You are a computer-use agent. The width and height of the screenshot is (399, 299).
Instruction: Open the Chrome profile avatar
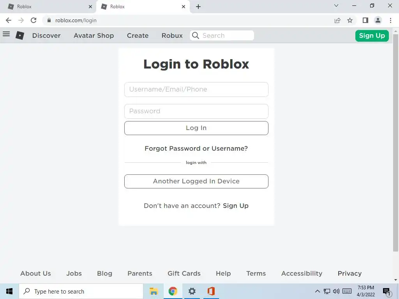(378, 20)
